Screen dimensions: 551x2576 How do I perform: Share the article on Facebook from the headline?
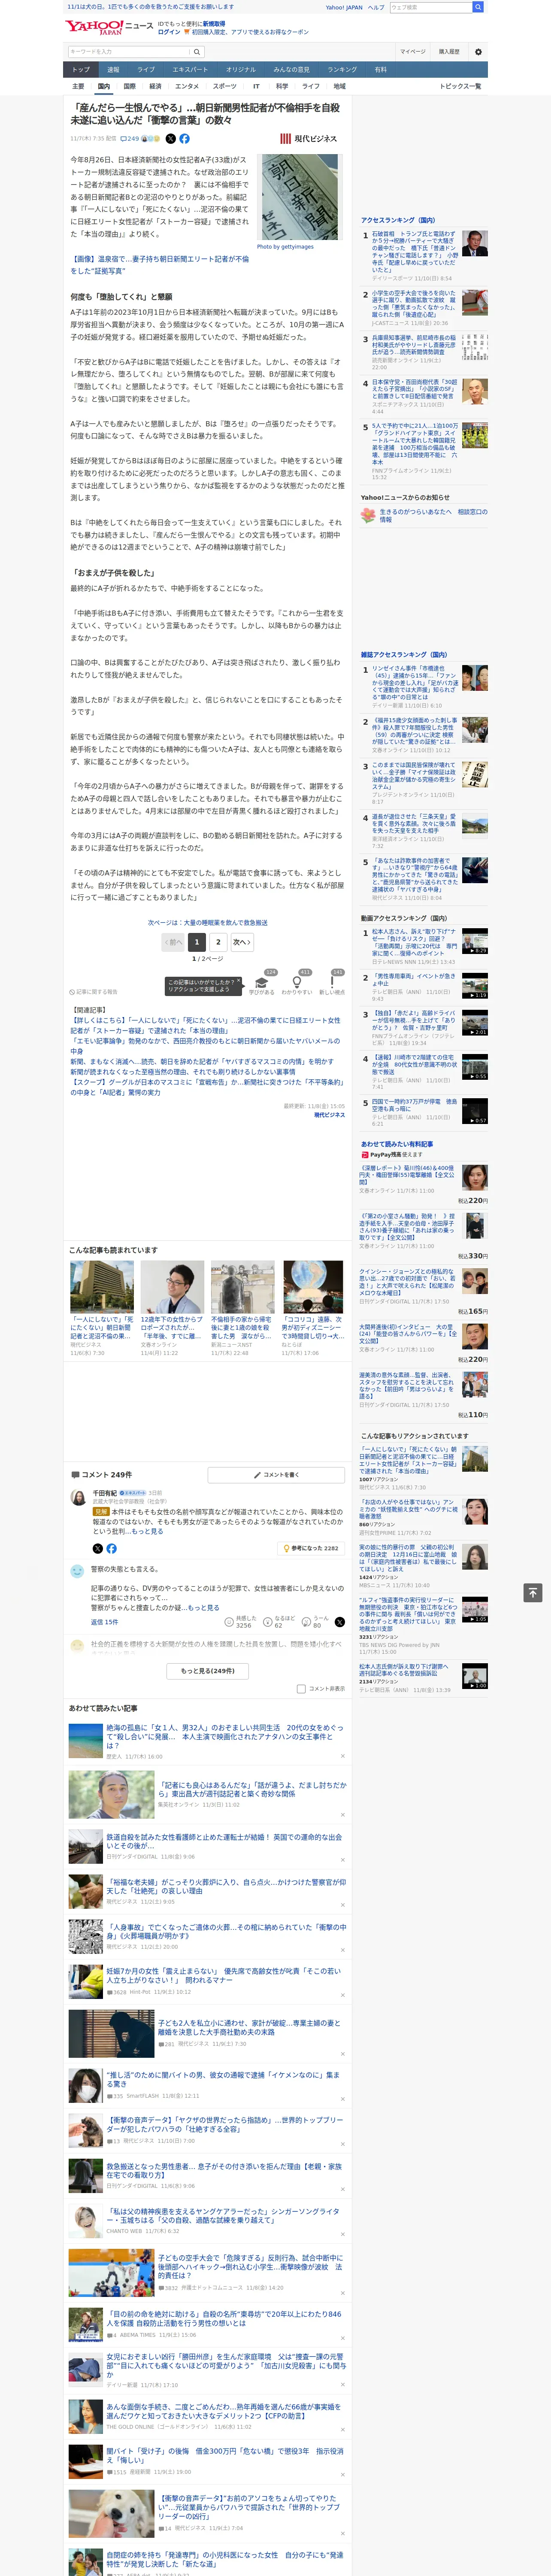pos(184,139)
